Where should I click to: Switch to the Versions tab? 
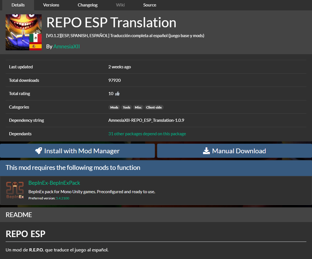(x=51, y=5)
